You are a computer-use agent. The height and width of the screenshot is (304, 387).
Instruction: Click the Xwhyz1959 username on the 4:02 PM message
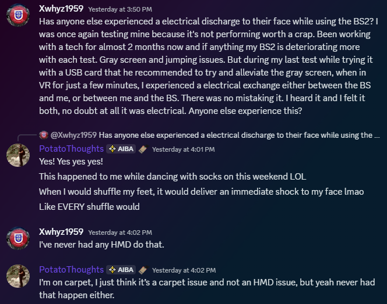click(61, 232)
